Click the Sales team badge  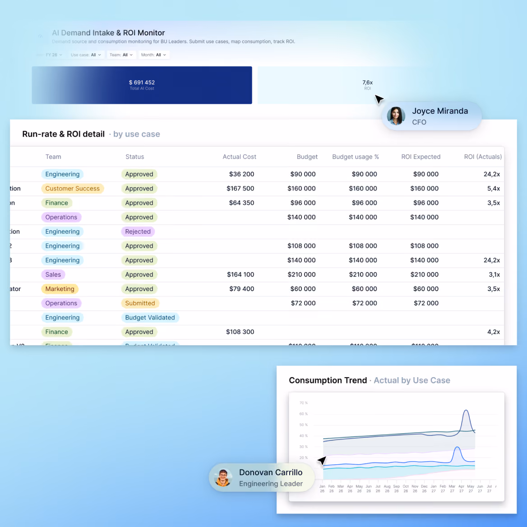[x=53, y=275]
